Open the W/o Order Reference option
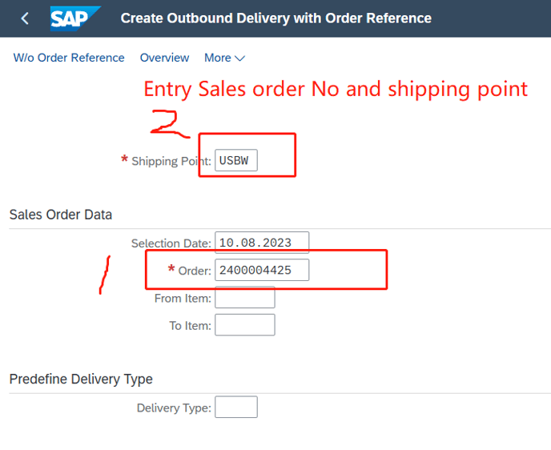This screenshot has height=450, width=551. (x=69, y=58)
